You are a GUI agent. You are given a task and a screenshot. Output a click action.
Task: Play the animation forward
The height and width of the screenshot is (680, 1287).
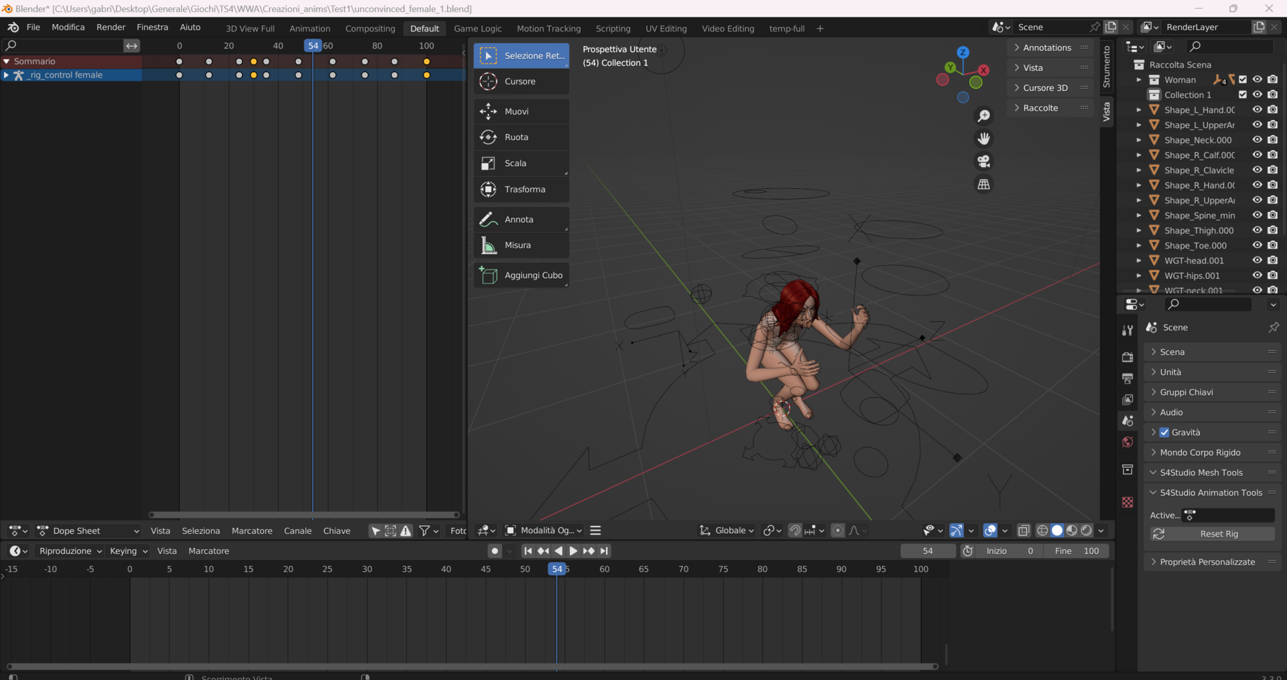click(x=573, y=551)
